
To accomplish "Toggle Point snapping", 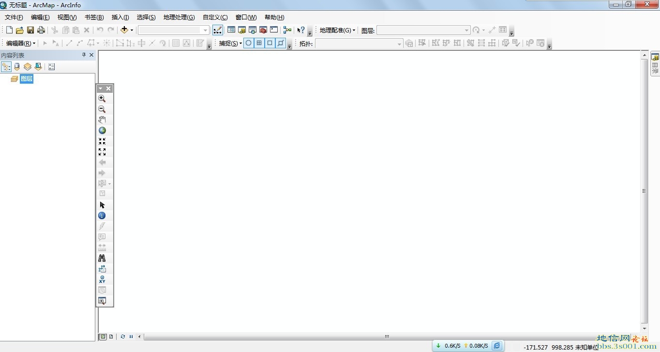I will pyautogui.click(x=249, y=43).
